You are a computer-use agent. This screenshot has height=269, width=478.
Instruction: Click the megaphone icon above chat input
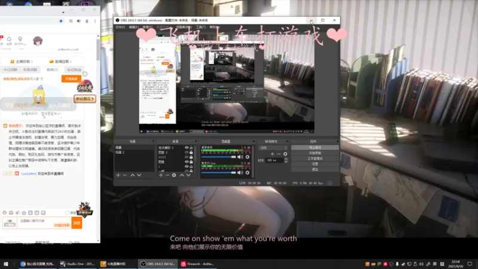click(x=17, y=213)
